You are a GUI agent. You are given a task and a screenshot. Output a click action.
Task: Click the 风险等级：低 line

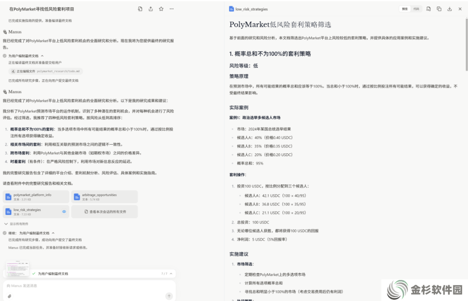(x=244, y=66)
